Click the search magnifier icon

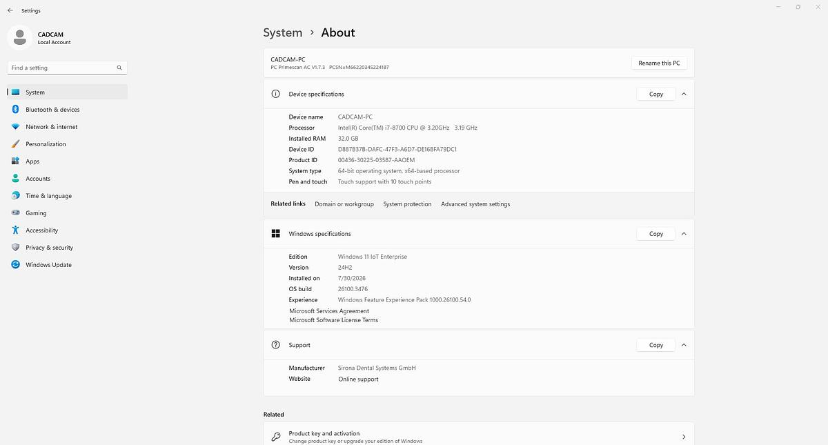coord(119,68)
